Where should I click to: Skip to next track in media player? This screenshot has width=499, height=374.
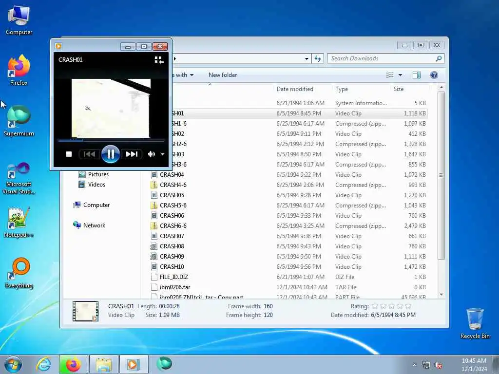coord(132,154)
